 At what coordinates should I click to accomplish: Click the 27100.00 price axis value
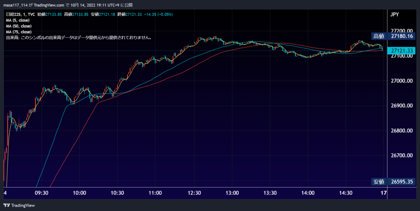[401, 56]
